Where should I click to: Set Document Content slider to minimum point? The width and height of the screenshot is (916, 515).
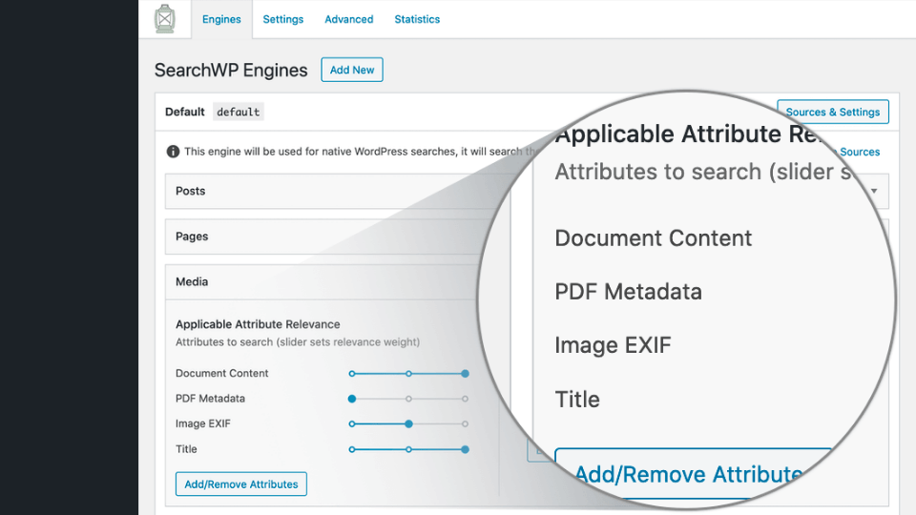click(352, 374)
